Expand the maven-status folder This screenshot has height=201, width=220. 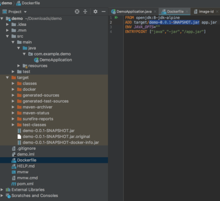pyautogui.click(x=13, y=113)
